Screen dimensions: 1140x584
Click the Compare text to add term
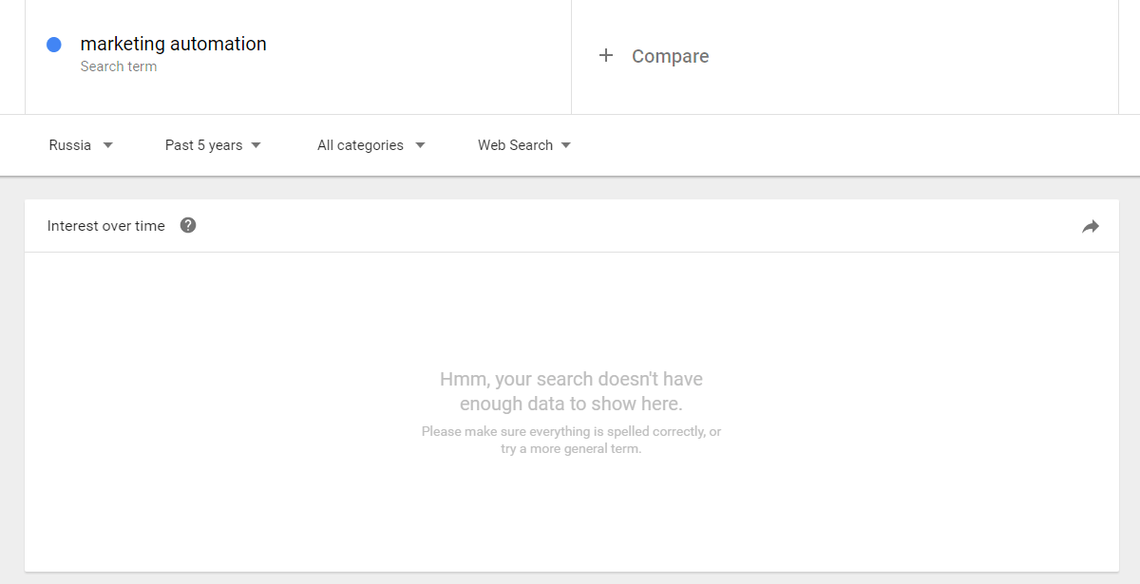point(670,56)
